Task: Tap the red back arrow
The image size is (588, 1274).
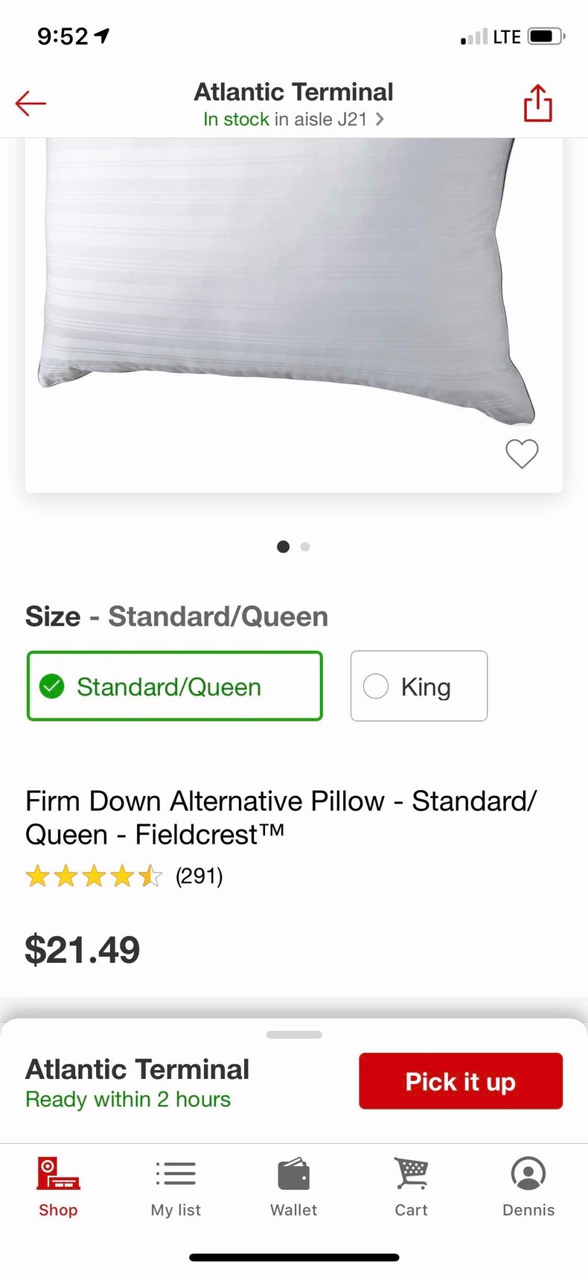Action: pyautogui.click(x=31, y=103)
